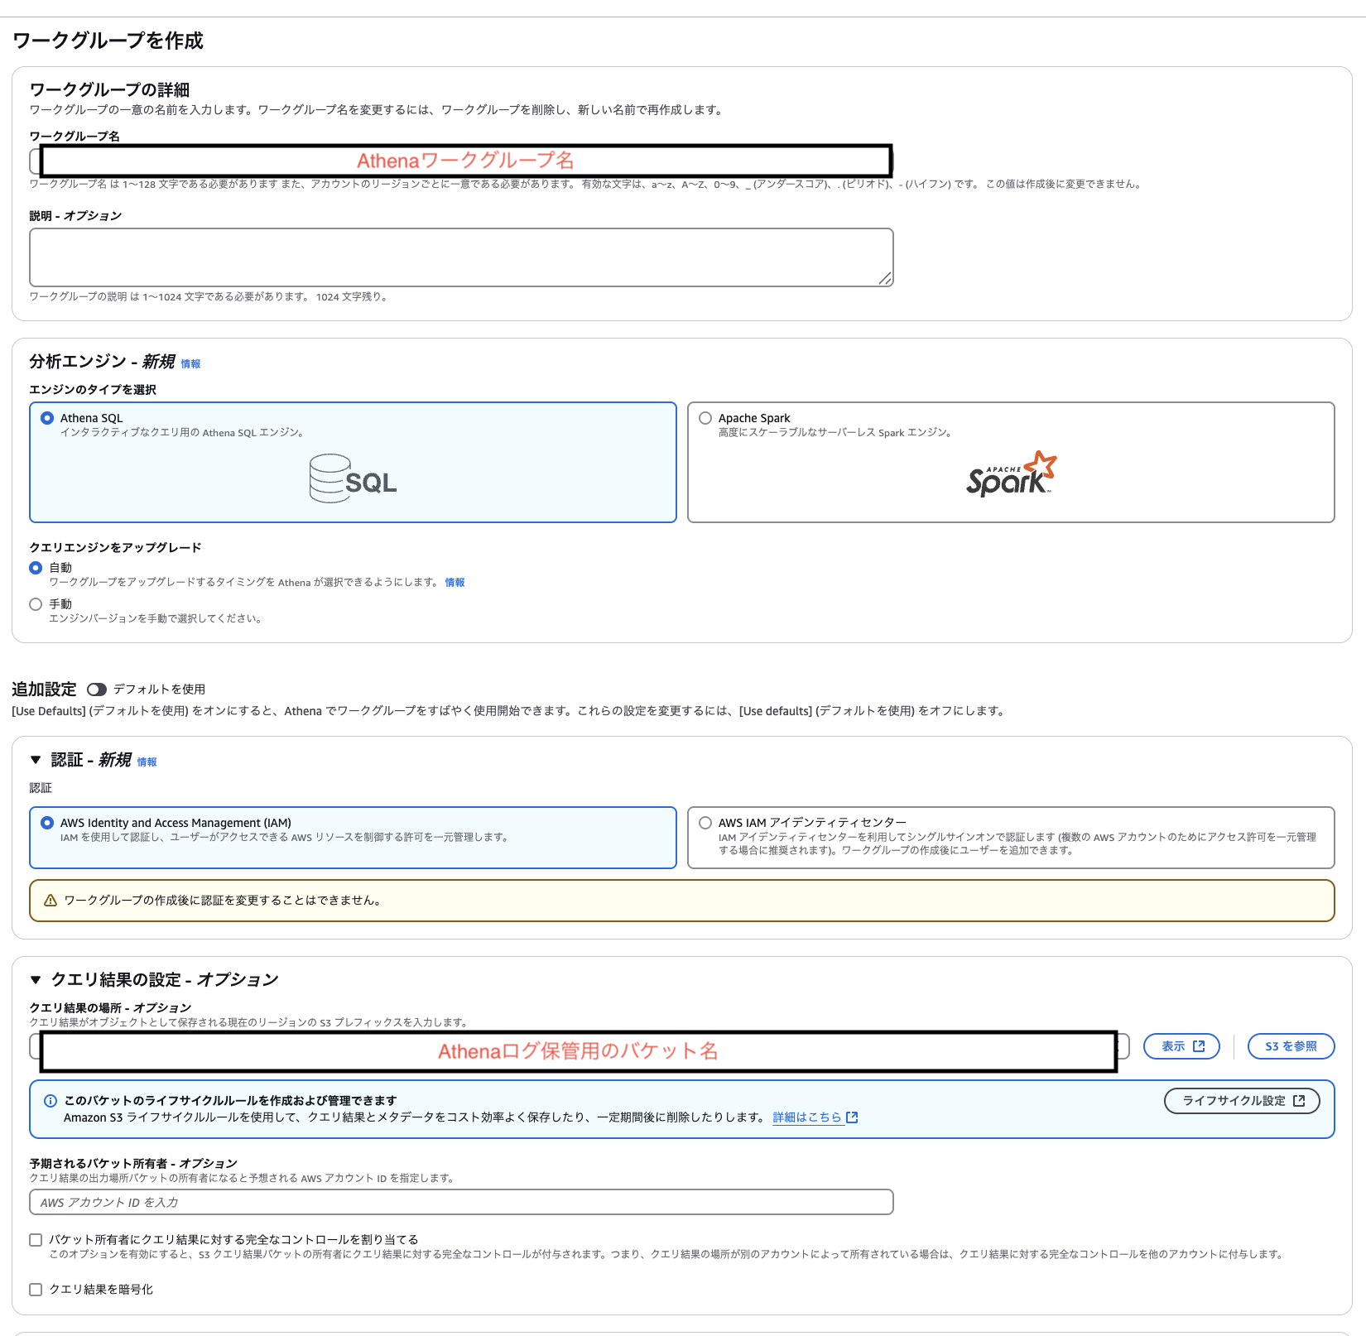Check バケット所有者にクエリ結果に対する完全なコントロールを割り当てる
Viewport: 1366px width, 1336px height.
click(x=36, y=1240)
